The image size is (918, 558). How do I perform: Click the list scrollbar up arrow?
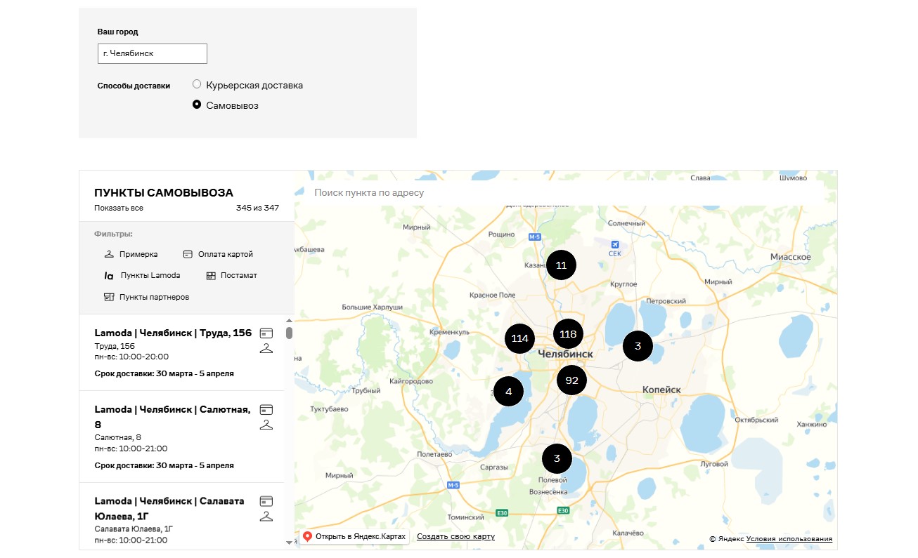tap(288, 320)
